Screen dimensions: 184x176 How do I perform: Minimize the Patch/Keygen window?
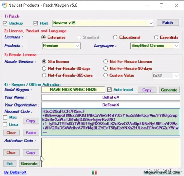(x=147, y=5)
